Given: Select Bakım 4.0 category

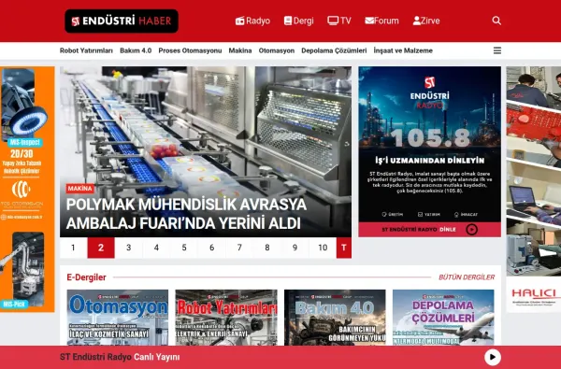Looking at the screenshot, I should coord(136,50).
